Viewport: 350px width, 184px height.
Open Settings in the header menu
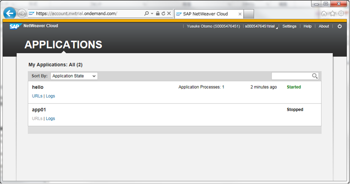[x=289, y=26]
